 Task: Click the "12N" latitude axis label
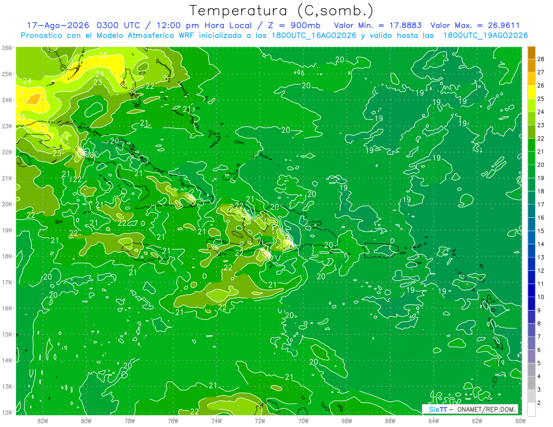[x=7, y=412]
